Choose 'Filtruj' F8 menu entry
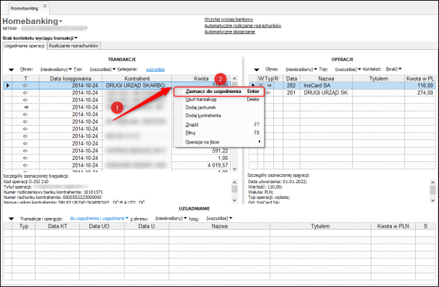Screen dimensions: 439x287 (x=190, y=133)
